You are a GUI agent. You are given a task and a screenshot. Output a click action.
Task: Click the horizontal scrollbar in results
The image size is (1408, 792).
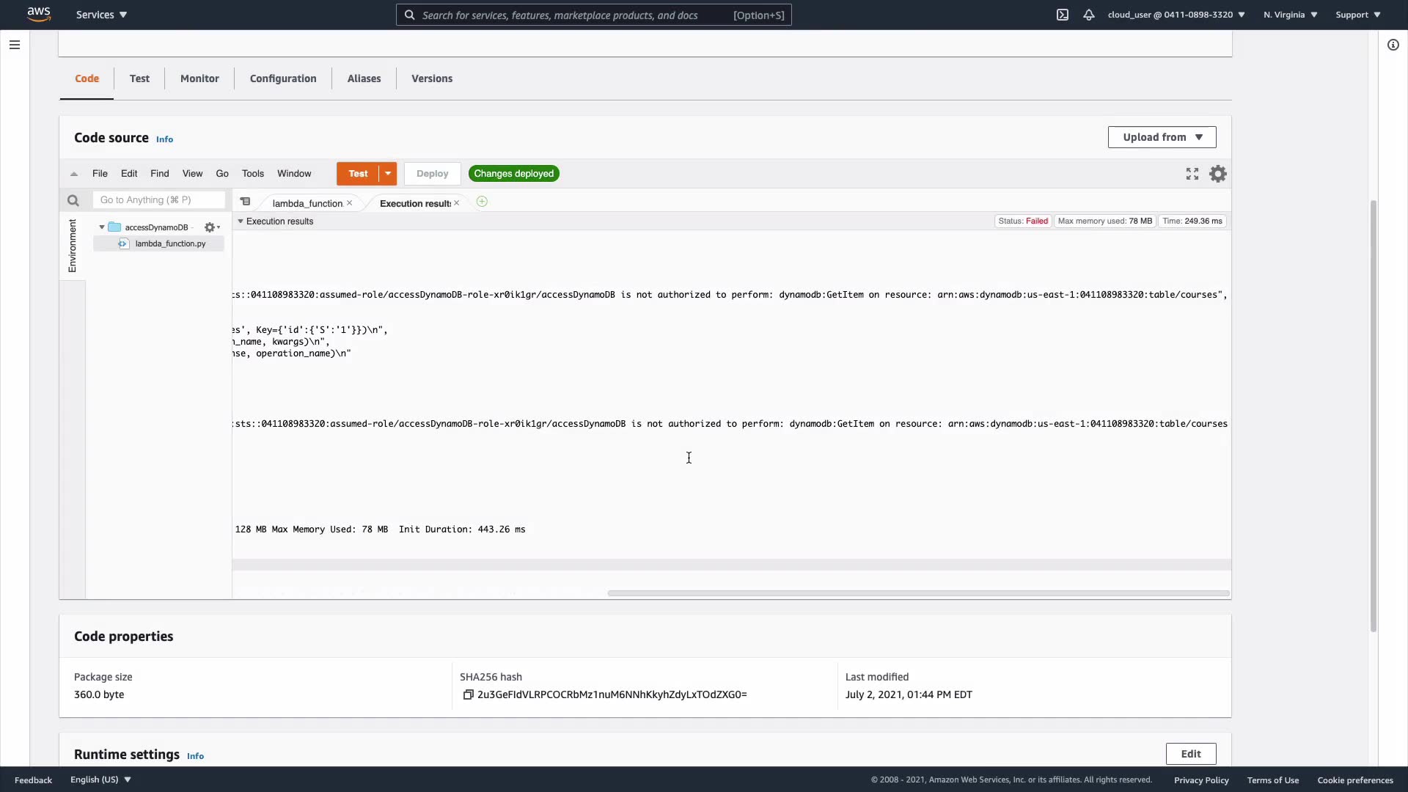[917, 593]
